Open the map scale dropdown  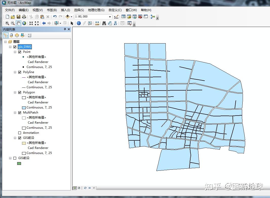110,16
